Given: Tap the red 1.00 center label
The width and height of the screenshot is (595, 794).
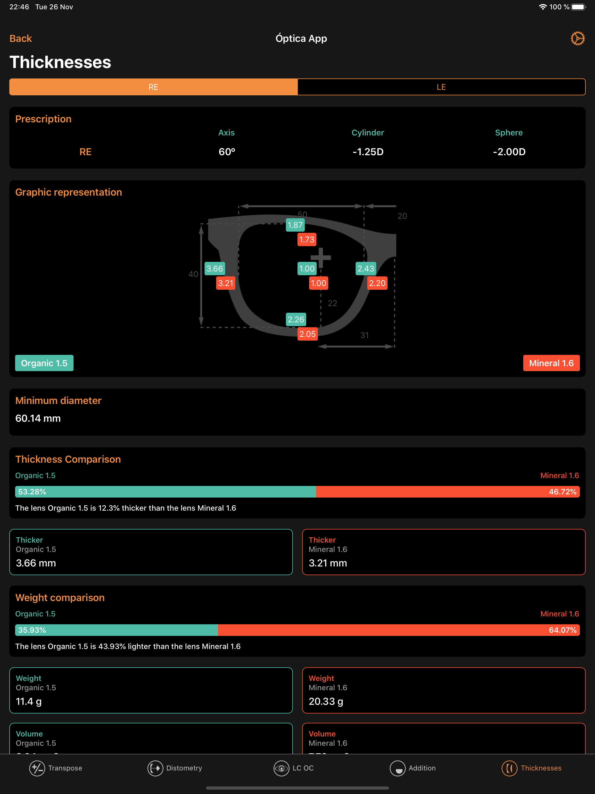Looking at the screenshot, I should pos(318,283).
